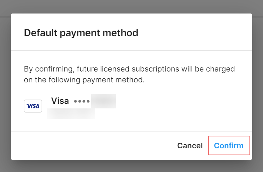Click empty footer area left of Cancel

[x=92, y=146]
